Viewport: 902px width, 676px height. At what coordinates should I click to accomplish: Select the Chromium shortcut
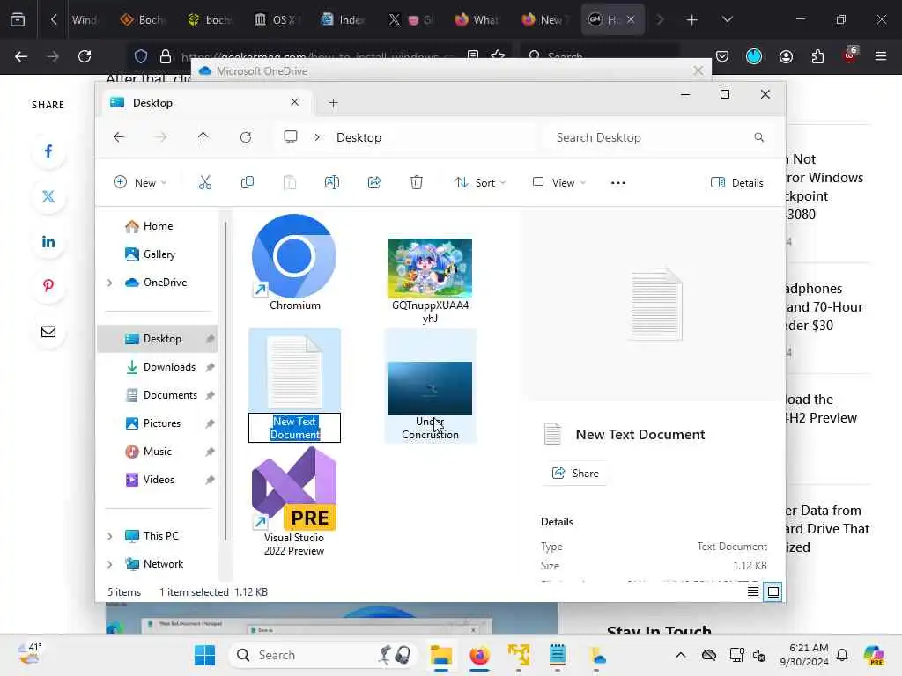[294, 262]
